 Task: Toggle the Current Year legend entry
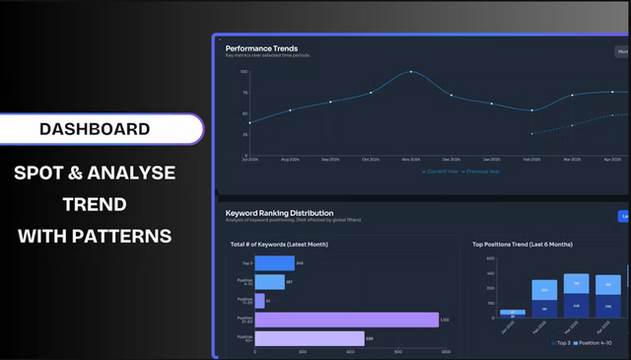[440, 172]
